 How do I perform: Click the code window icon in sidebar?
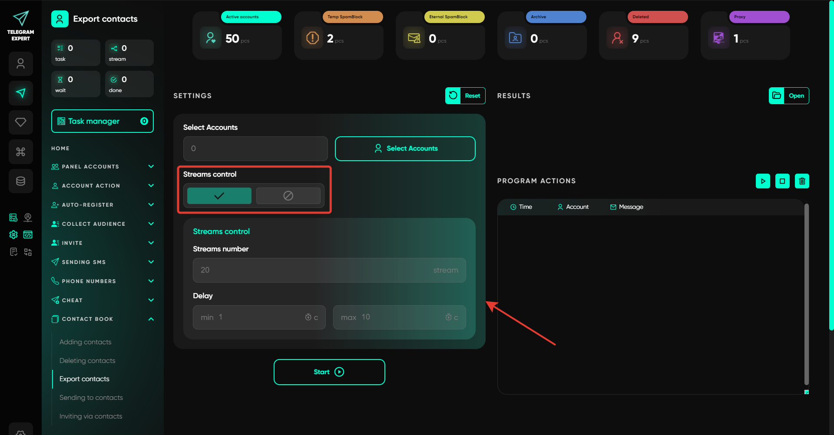(28, 235)
